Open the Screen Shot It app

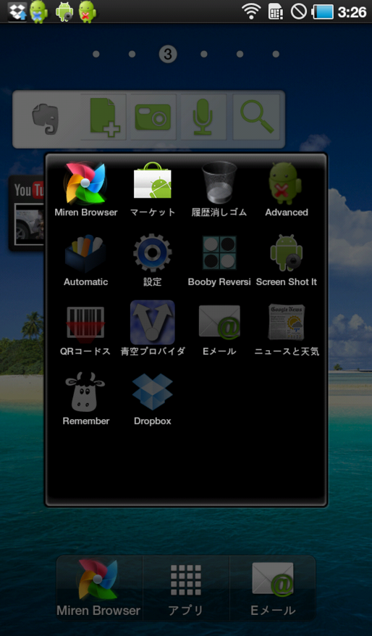click(286, 260)
